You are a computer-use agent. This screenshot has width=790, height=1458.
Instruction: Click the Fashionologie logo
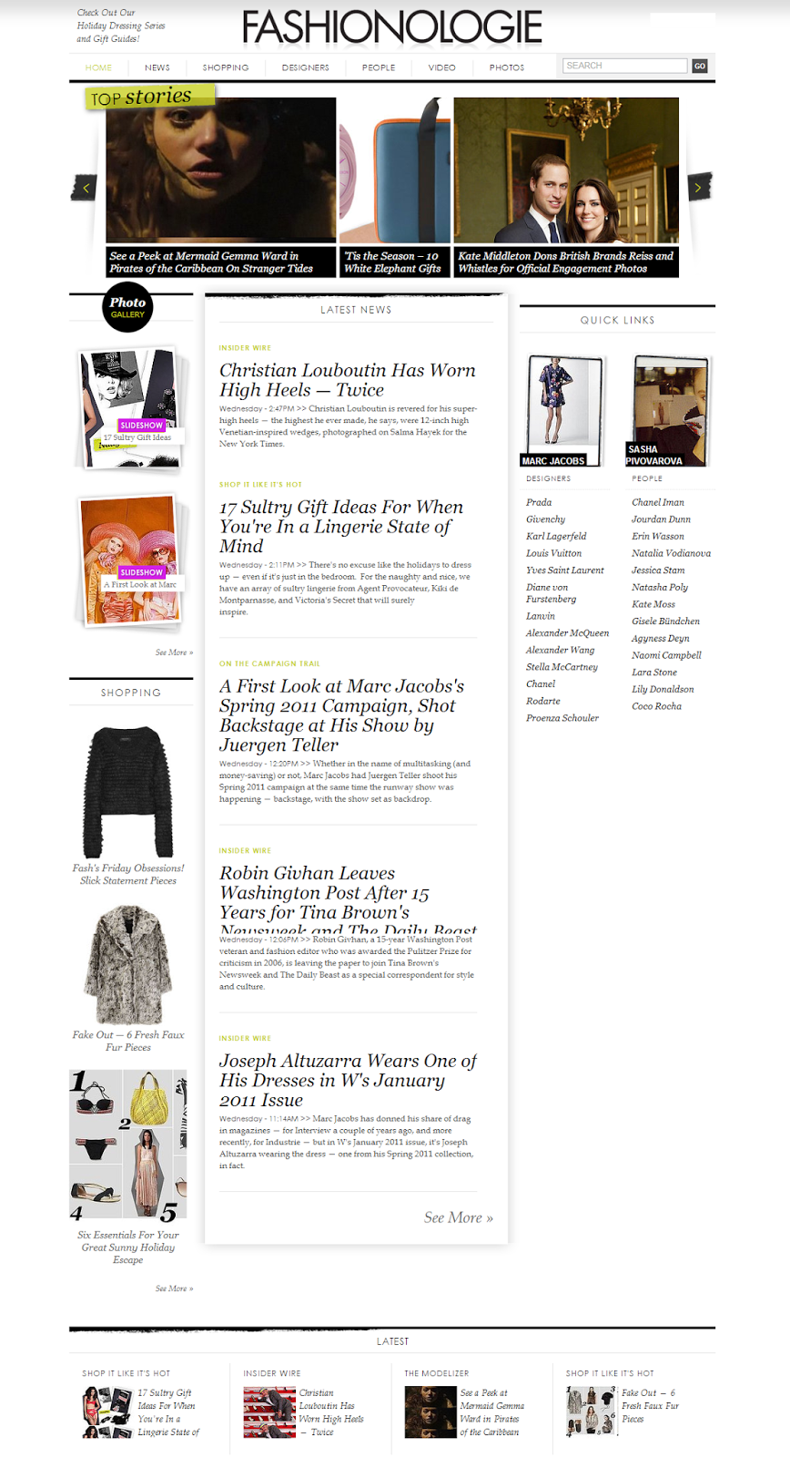click(392, 29)
